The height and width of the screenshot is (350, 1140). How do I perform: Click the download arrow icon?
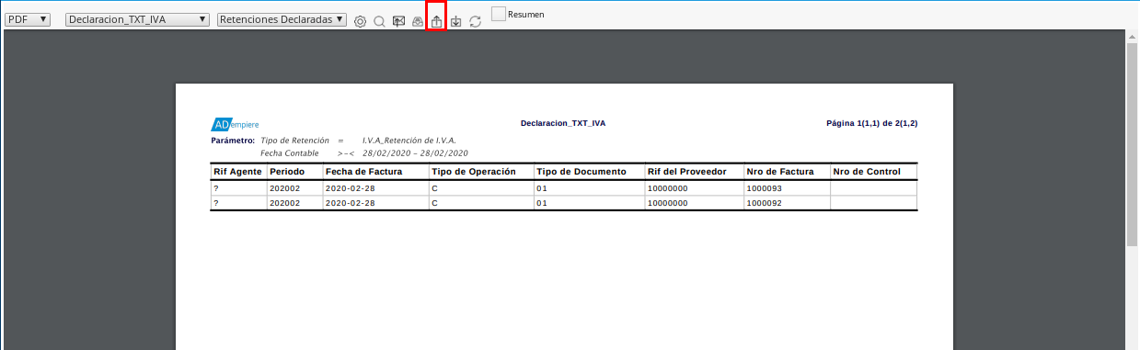click(x=455, y=21)
